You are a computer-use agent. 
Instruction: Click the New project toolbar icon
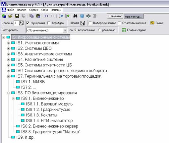[x=4, y=16]
